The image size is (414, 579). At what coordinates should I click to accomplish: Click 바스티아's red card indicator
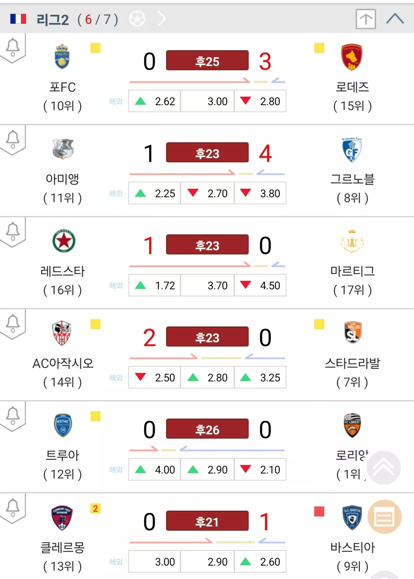(319, 511)
